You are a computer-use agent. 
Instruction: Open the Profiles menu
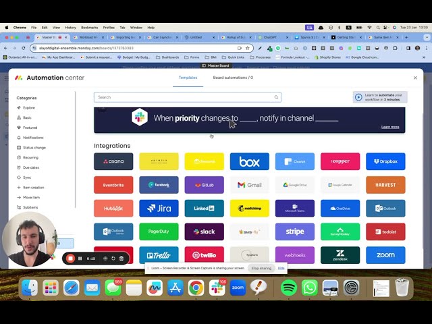109,28
